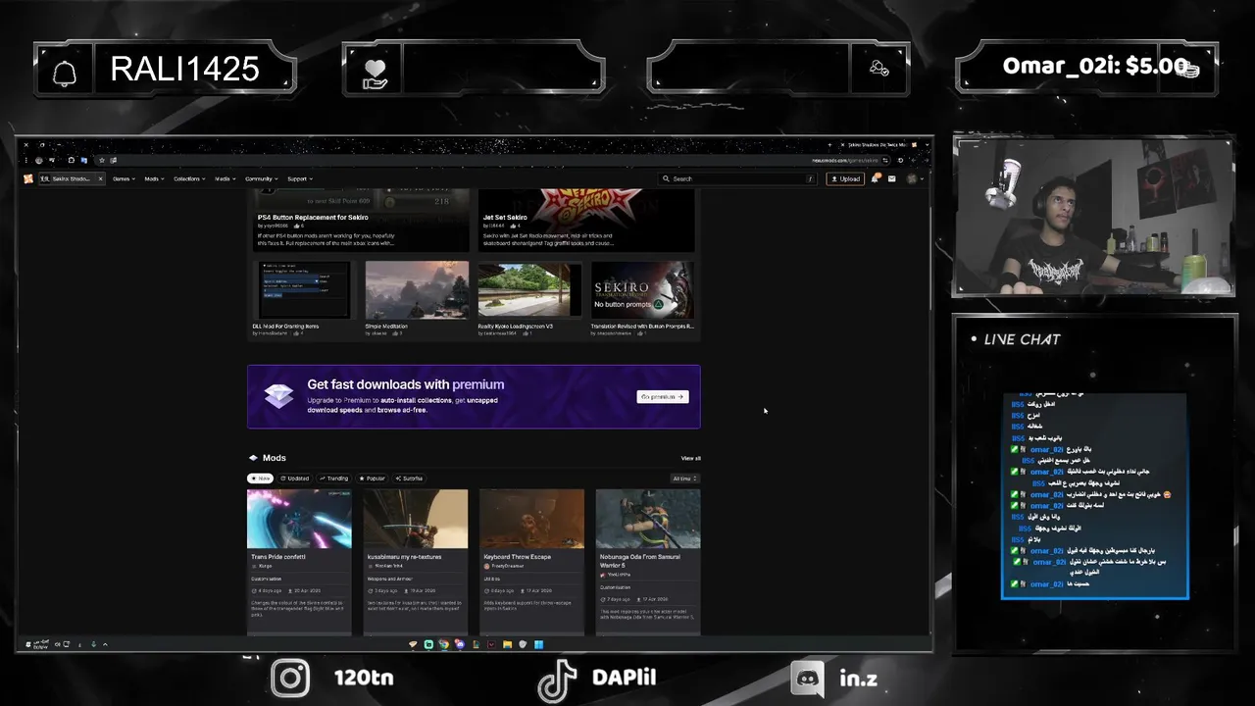Open the Support dropdown
1255x706 pixels.
pyautogui.click(x=299, y=178)
